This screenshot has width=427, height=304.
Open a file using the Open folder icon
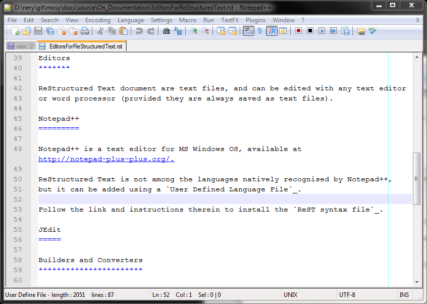coord(27,31)
